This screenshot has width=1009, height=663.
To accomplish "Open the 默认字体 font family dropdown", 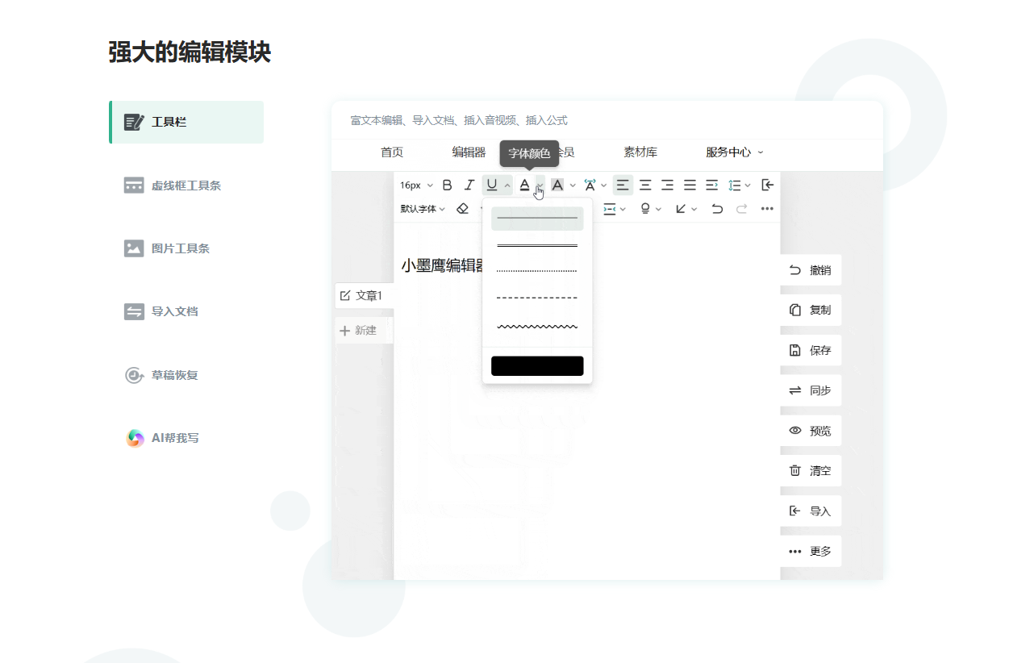I will (x=423, y=209).
